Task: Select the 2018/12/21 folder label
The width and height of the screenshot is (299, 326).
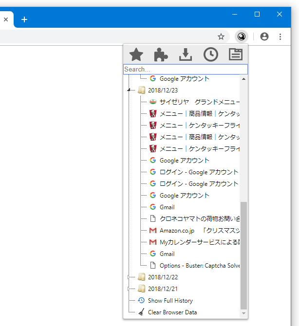Action: coord(163,289)
